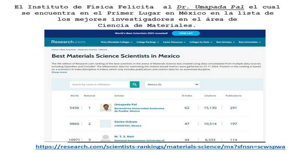
Task: Expand Most Affordable Colleges menu
Action: tap(117, 42)
